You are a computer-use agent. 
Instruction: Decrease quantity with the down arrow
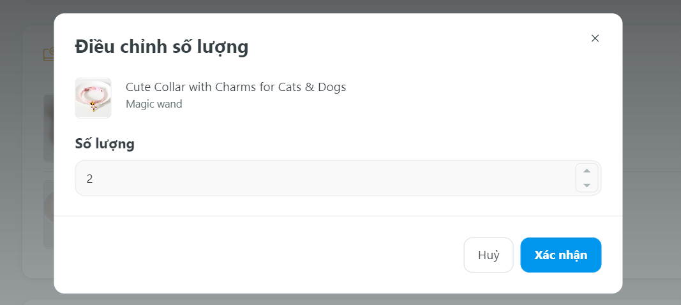(587, 185)
